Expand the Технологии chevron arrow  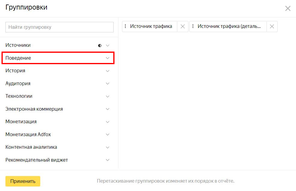click(x=108, y=97)
